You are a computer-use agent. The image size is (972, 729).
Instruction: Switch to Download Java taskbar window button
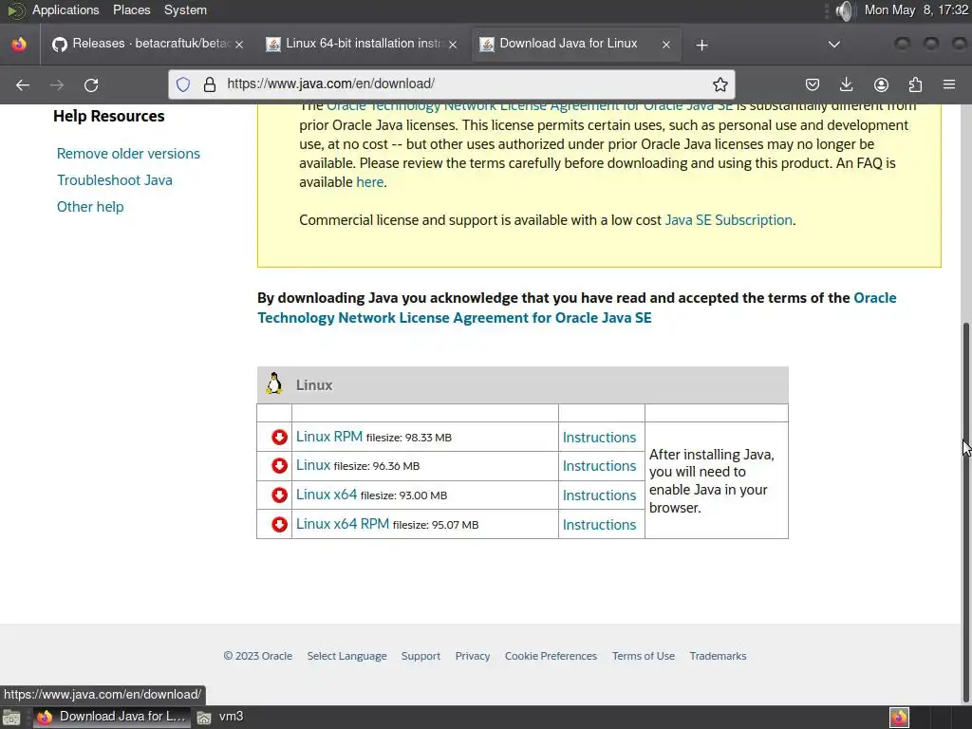[112, 717]
